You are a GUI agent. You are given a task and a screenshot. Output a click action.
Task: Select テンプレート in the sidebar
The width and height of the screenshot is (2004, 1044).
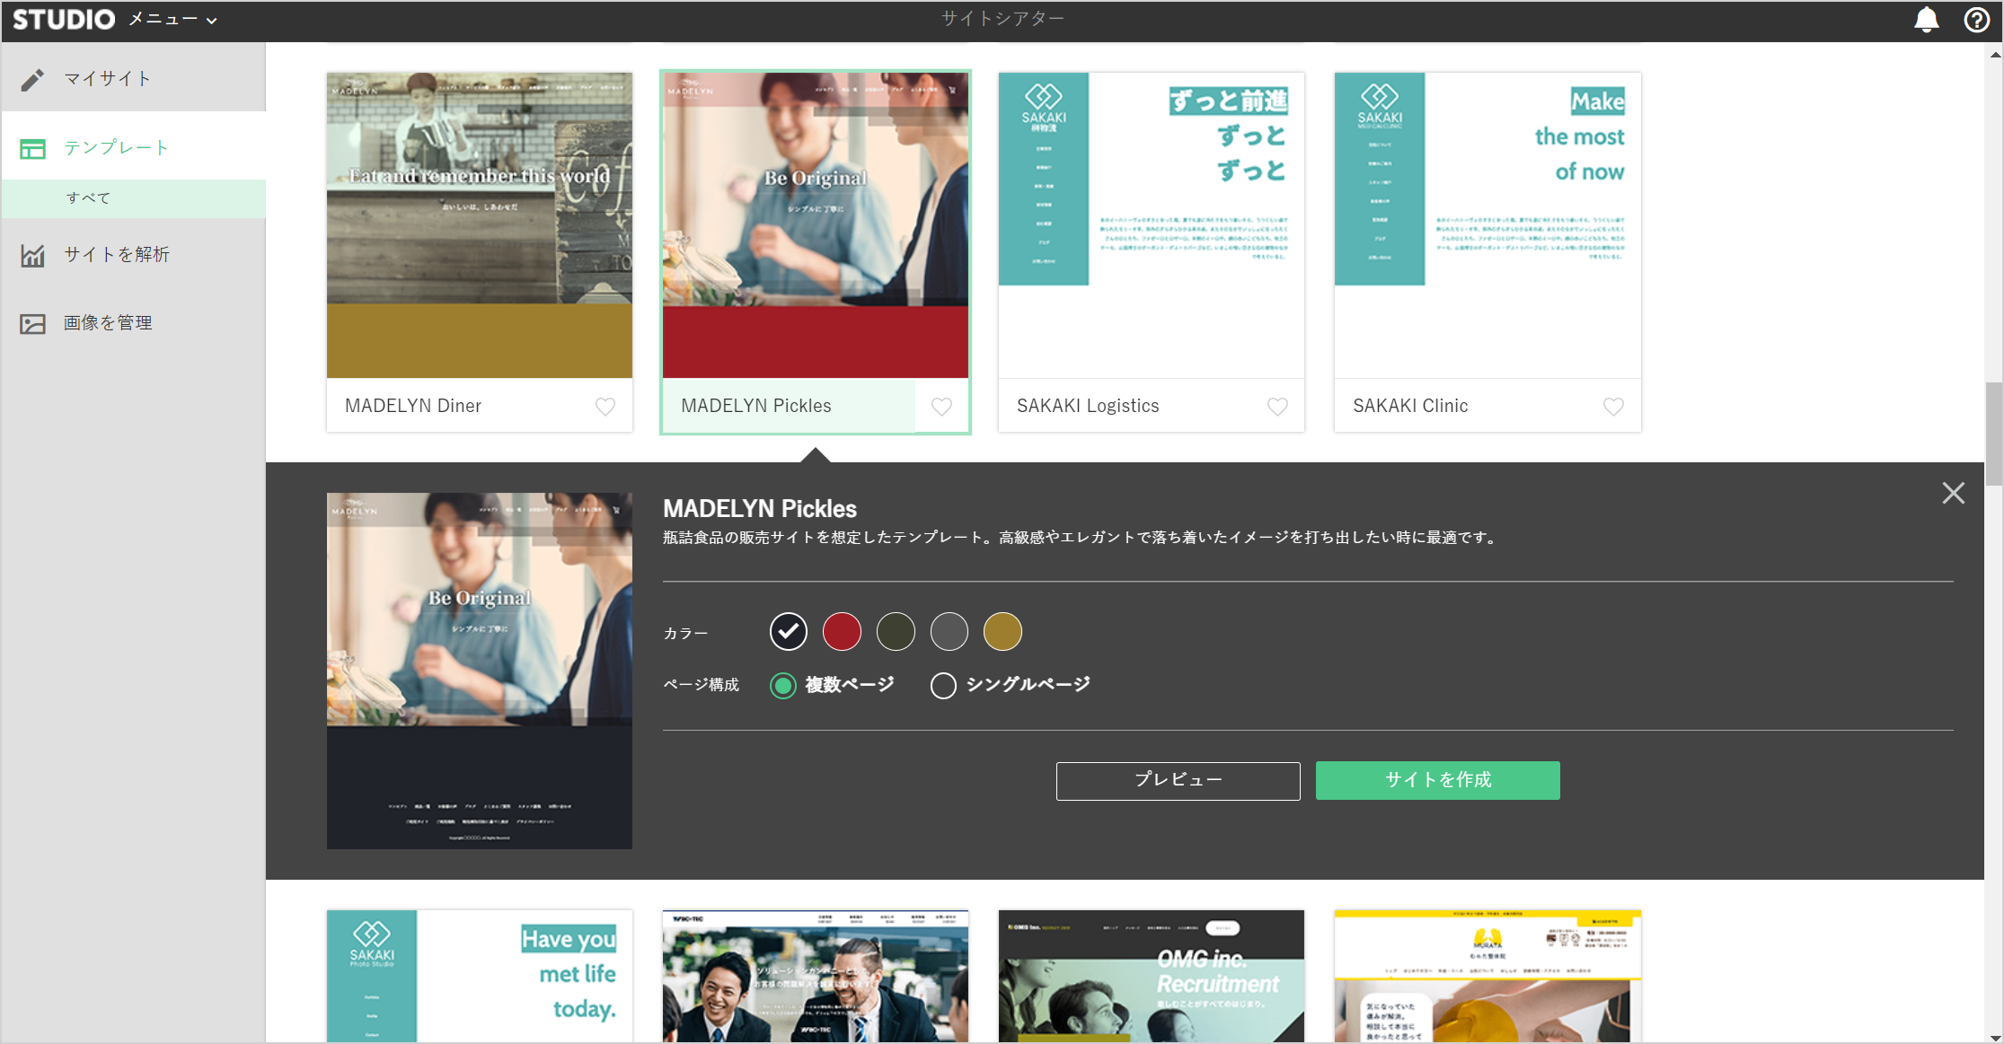[x=117, y=148]
